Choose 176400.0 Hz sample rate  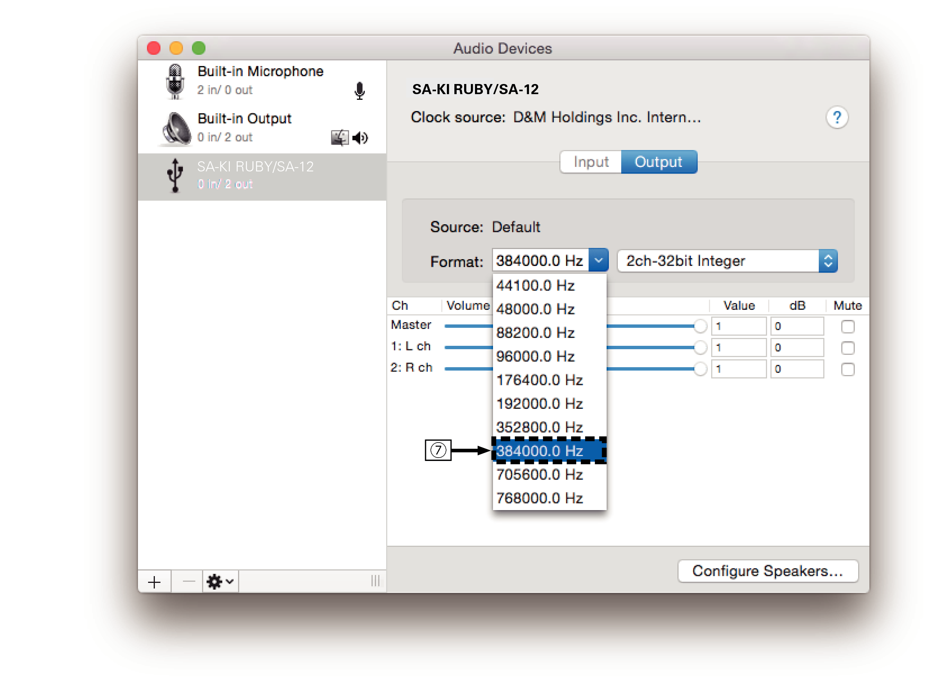[549, 380]
